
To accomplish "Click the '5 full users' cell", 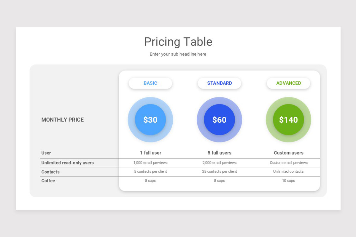I will click(x=220, y=153).
